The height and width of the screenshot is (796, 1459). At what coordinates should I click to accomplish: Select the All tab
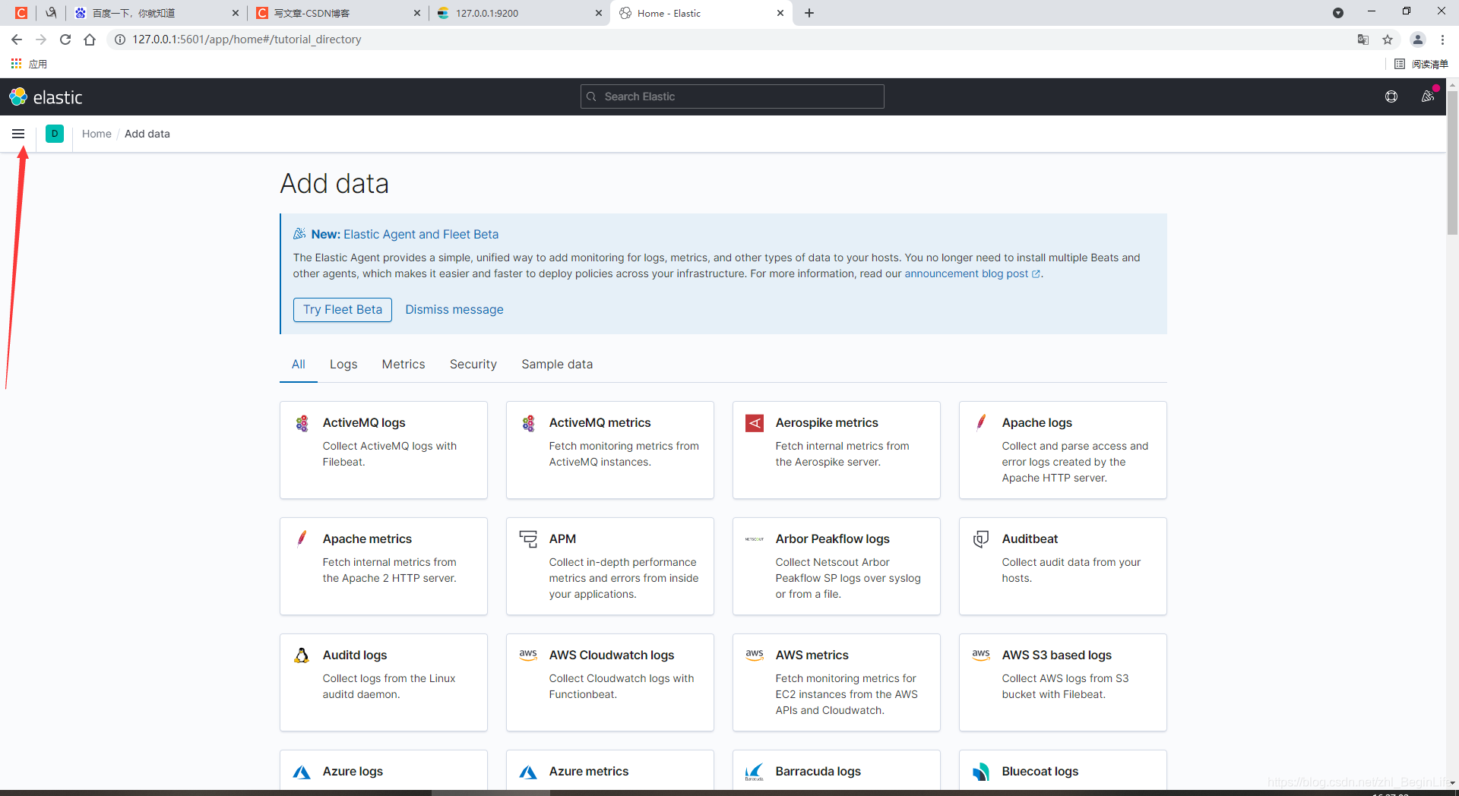tap(299, 365)
